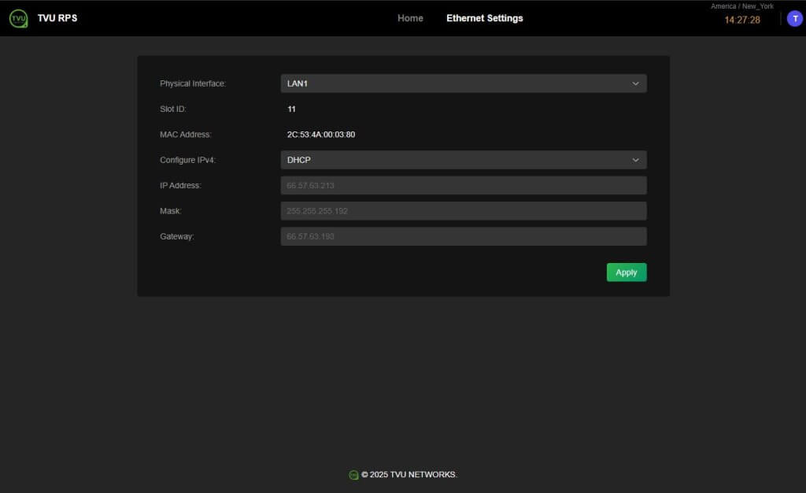Click the IP Address label

pyautogui.click(x=180, y=185)
